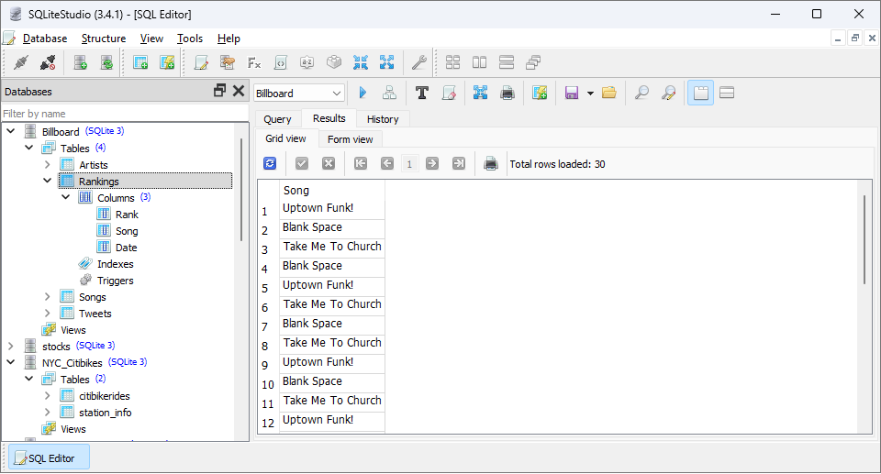This screenshot has height=474, width=881.
Task: Select the Triggers tree item
Action: 116,281
